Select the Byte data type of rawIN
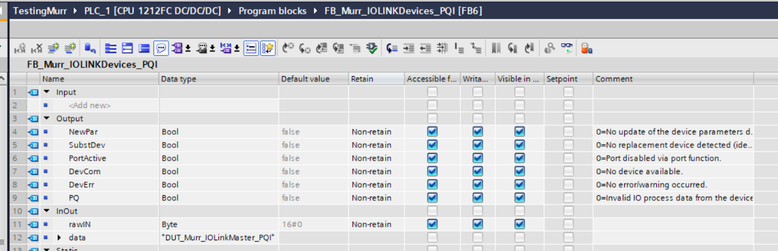The width and height of the screenshot is (778, 251). (170, 224)
